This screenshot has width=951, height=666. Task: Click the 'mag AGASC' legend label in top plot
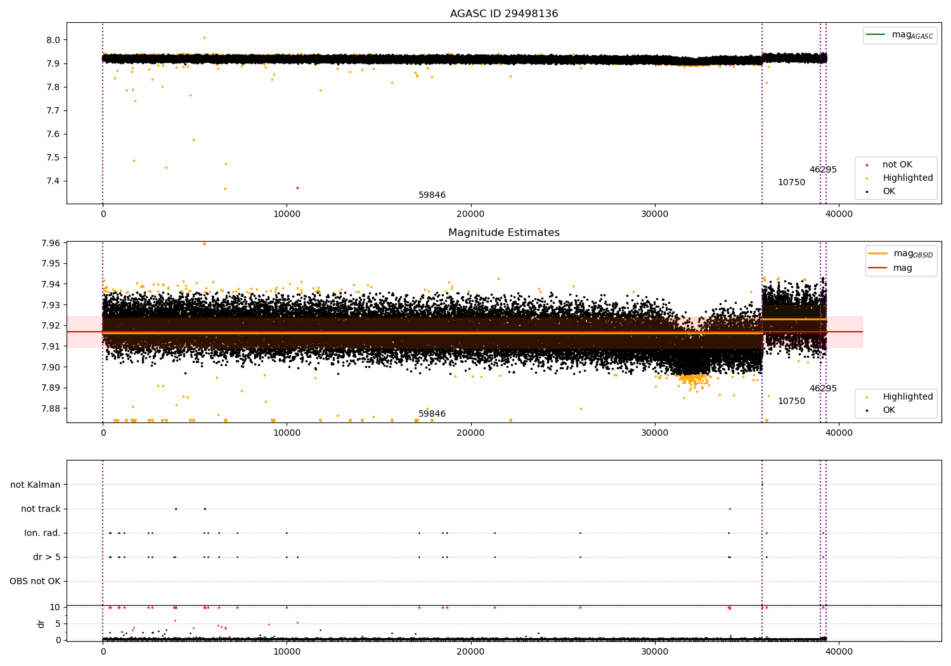pyautogui.click(x=912, y=36)
